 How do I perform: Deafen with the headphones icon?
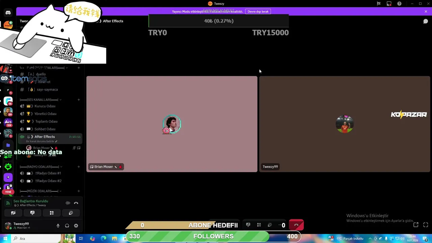(67, 226)
